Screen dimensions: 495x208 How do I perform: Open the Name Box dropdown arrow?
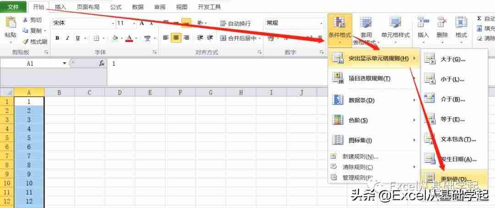pos(65,63)
